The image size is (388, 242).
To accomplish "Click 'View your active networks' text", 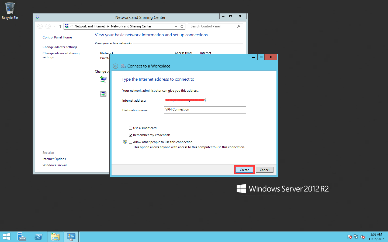I will (x=113, y=43).
